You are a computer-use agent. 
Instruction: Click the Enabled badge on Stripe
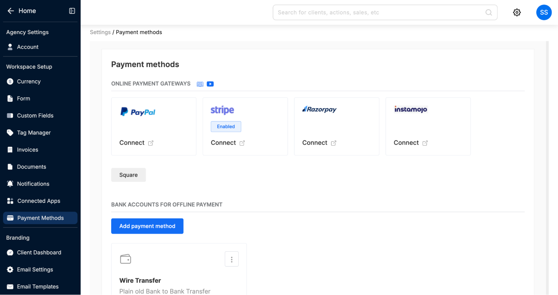pyautogui.click(x=226, y=127)
